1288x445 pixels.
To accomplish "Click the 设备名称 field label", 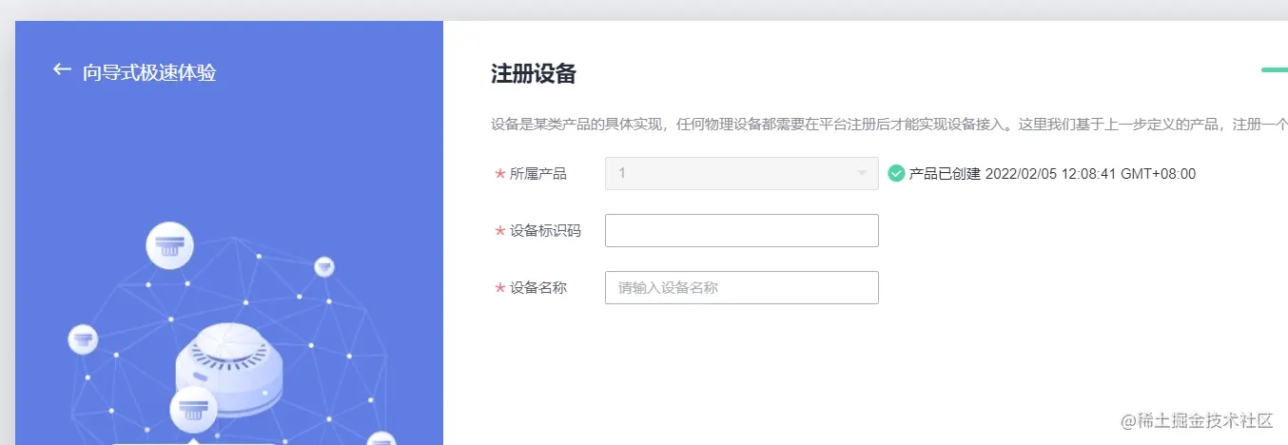I will (538, 288).
